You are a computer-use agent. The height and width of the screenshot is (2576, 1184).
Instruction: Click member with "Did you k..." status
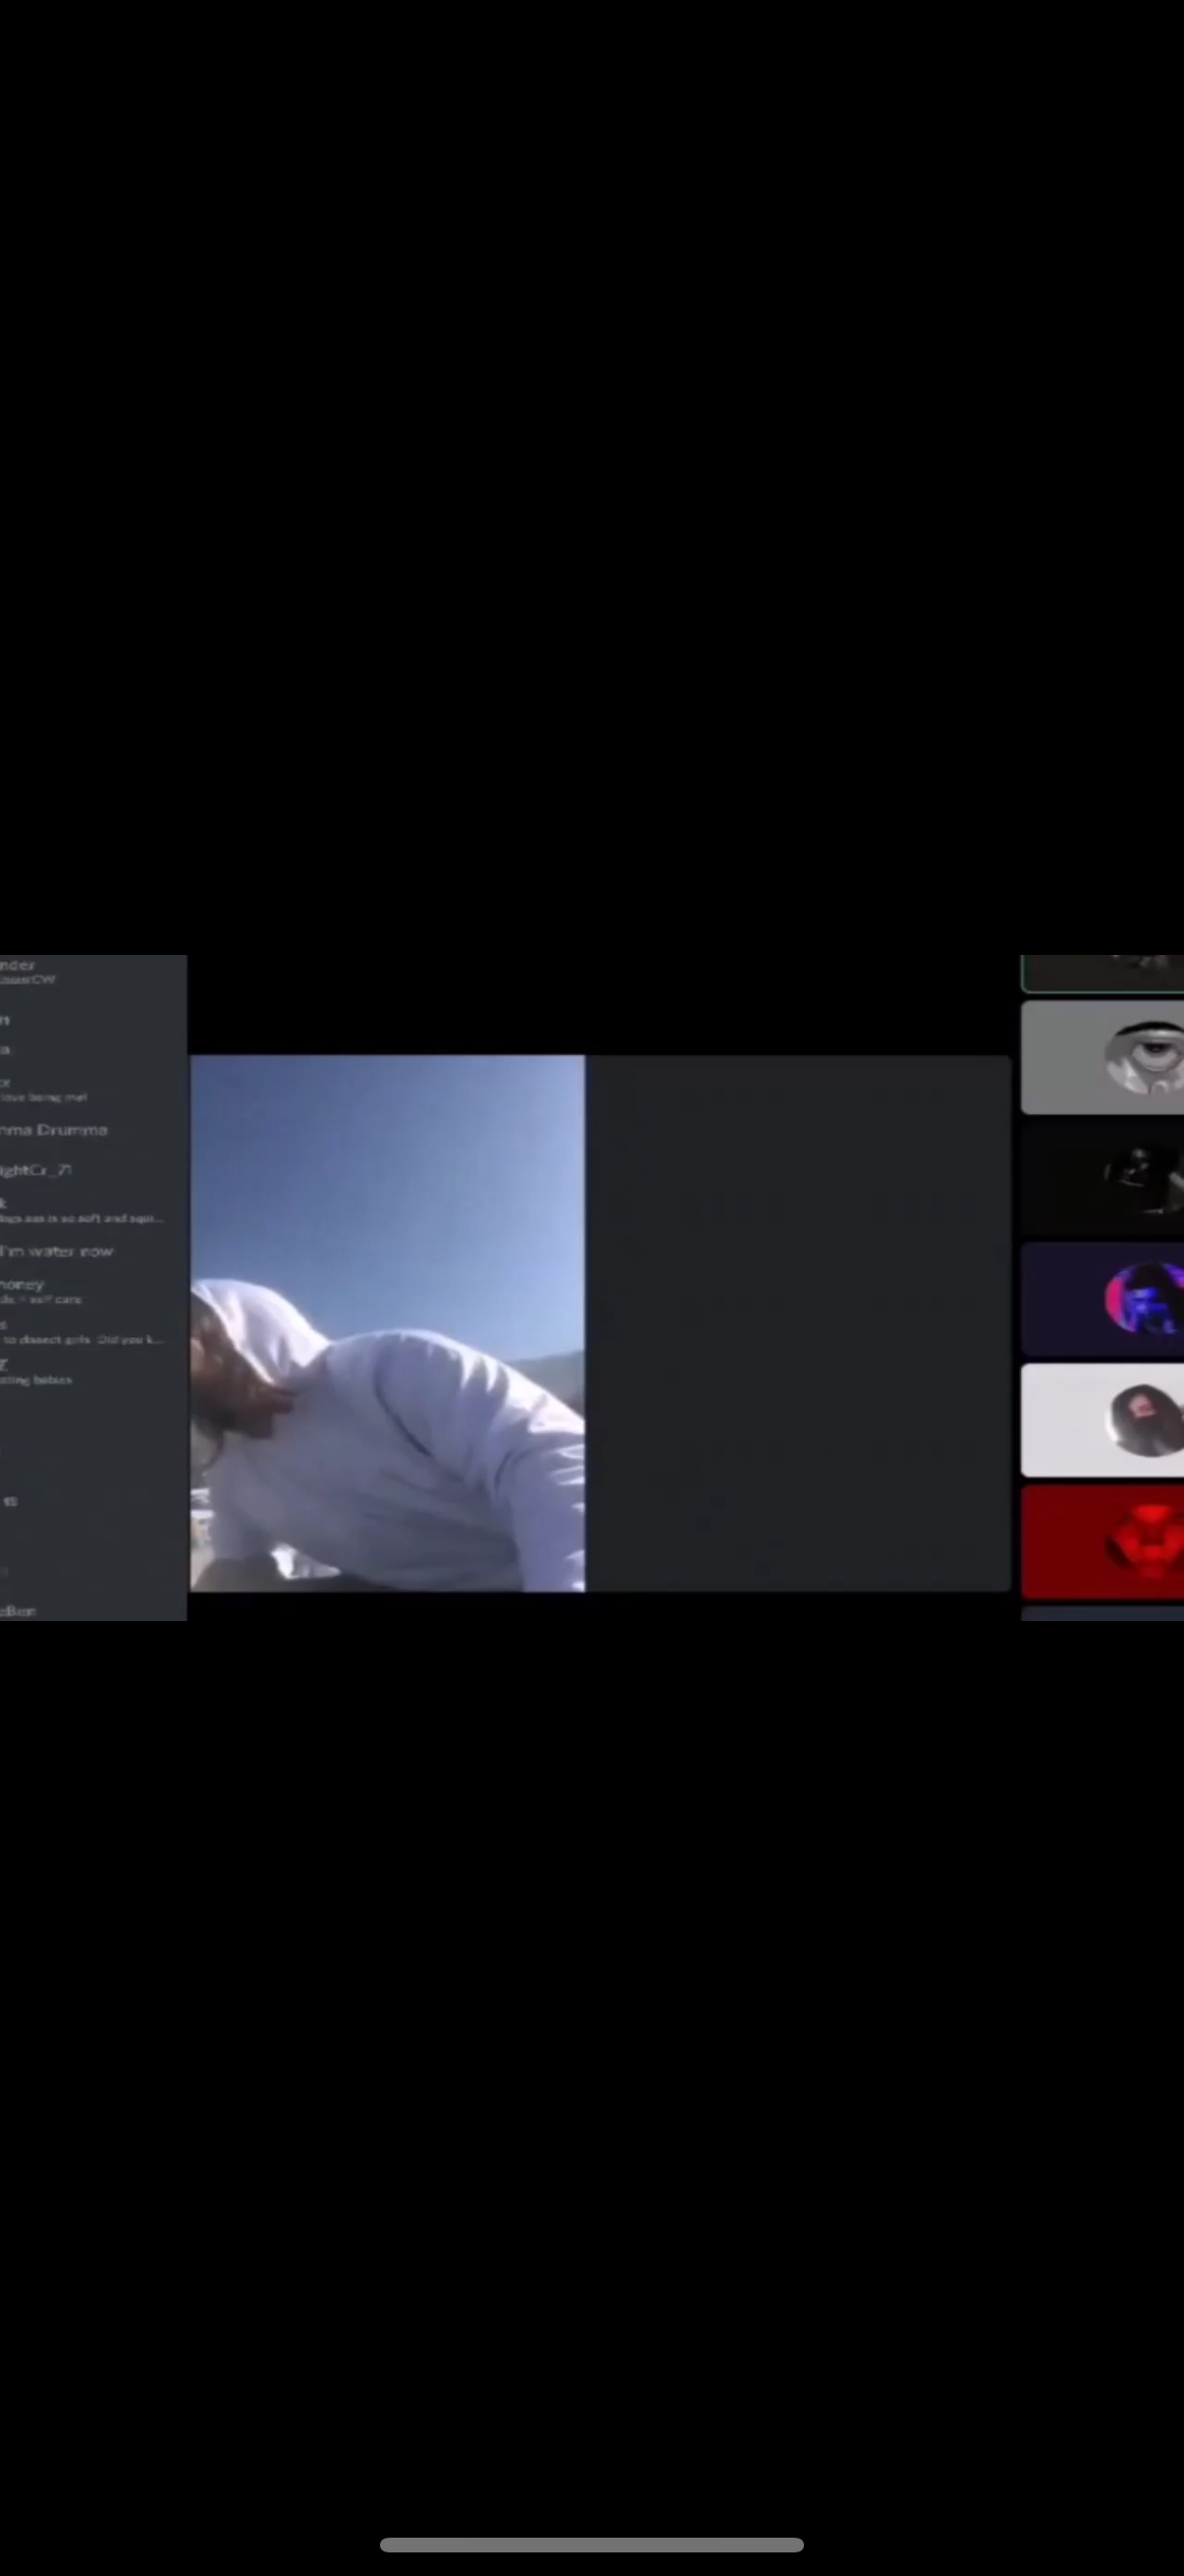coord(80,1332)
